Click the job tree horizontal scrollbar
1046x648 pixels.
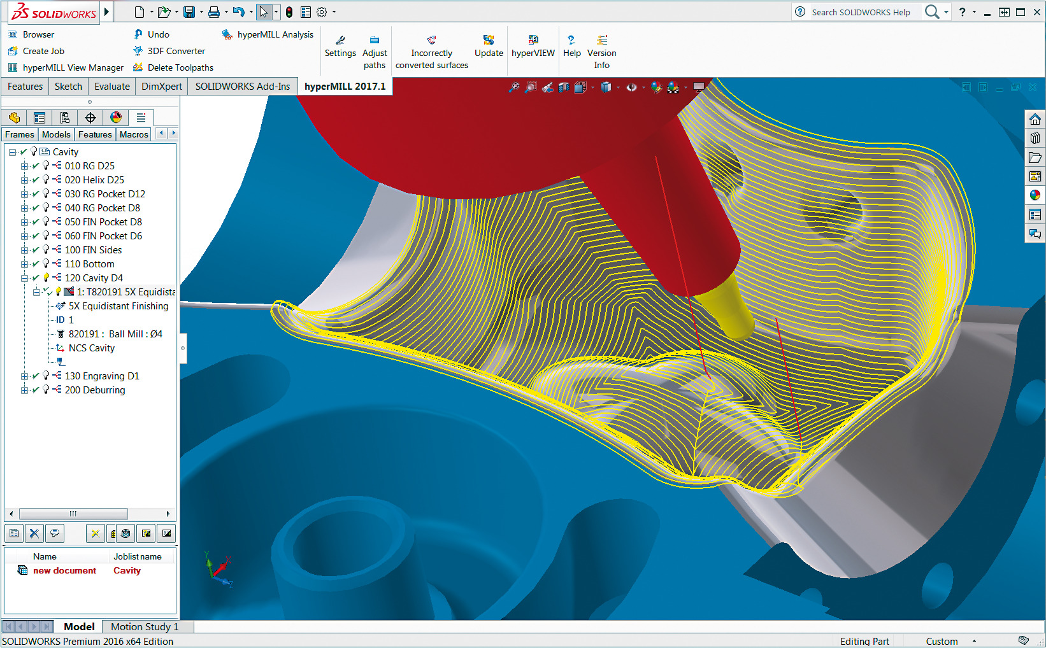click(x=73, y=514)
